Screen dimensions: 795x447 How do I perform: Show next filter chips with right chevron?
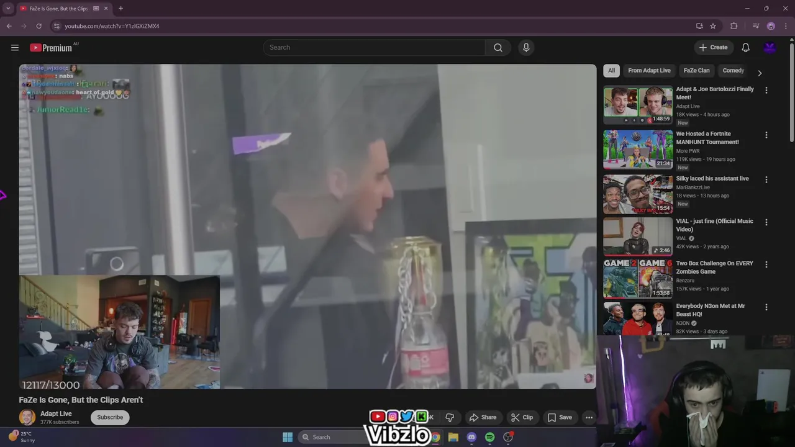tap(759, 73)
